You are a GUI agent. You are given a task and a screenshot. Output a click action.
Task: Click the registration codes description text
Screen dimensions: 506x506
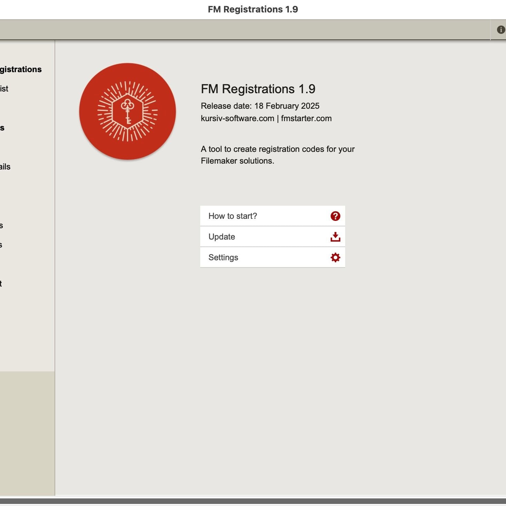coord(278,155)
